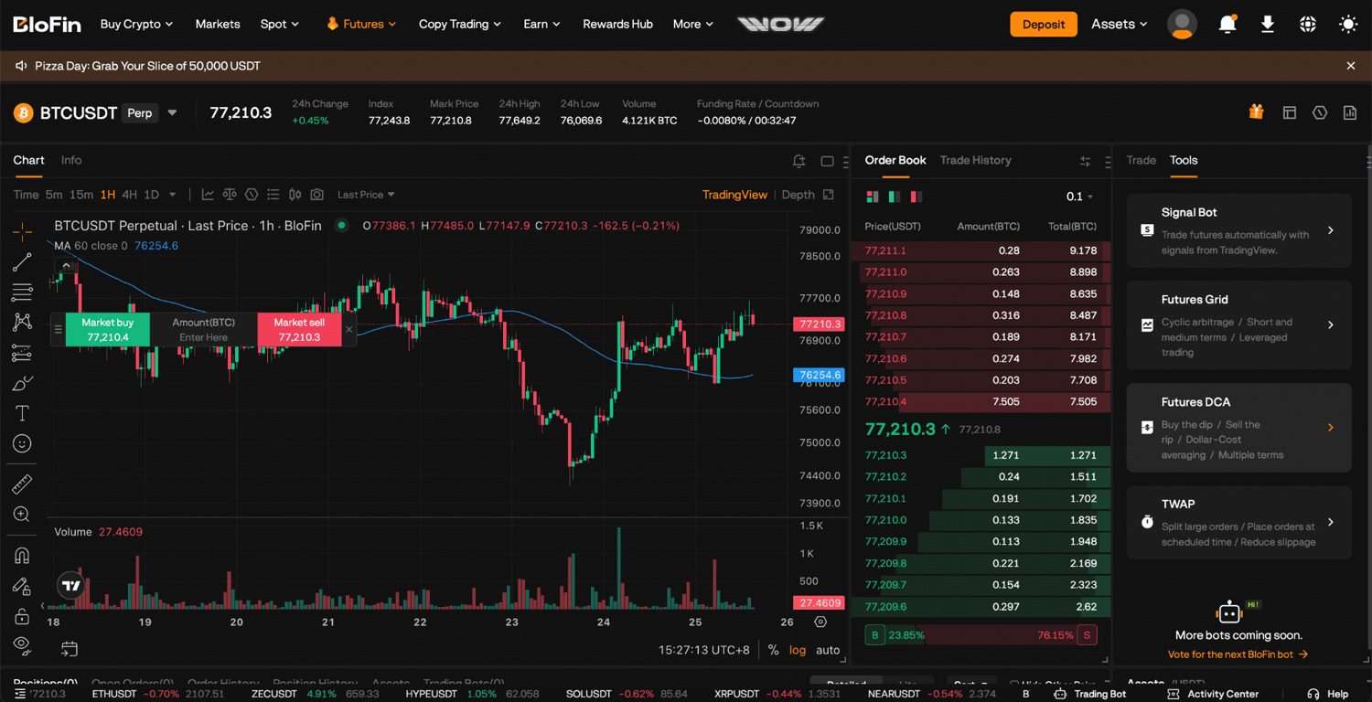Viewport: 1372px width, 702px height.
Task: Select the crosshair cursor tool
Action: pos(22,231)
